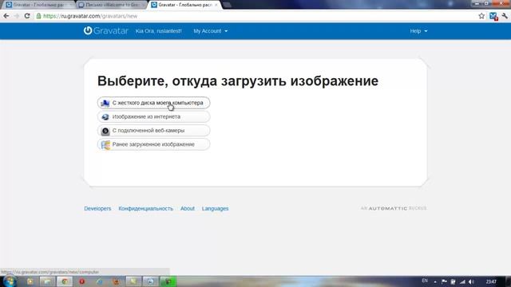Screen dimensions: 511x287
Task: Click the volume speaker tray icon
Action: point(471,281)
